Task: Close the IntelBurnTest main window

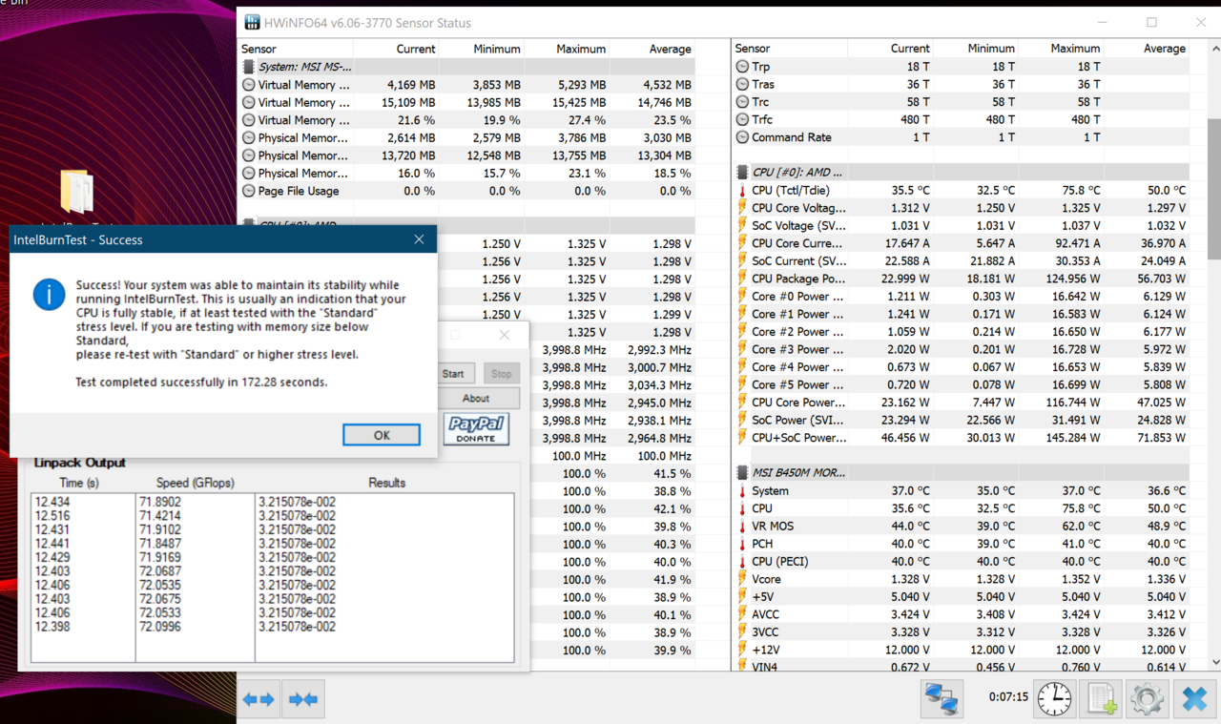Action: click(x=505, y=335)
